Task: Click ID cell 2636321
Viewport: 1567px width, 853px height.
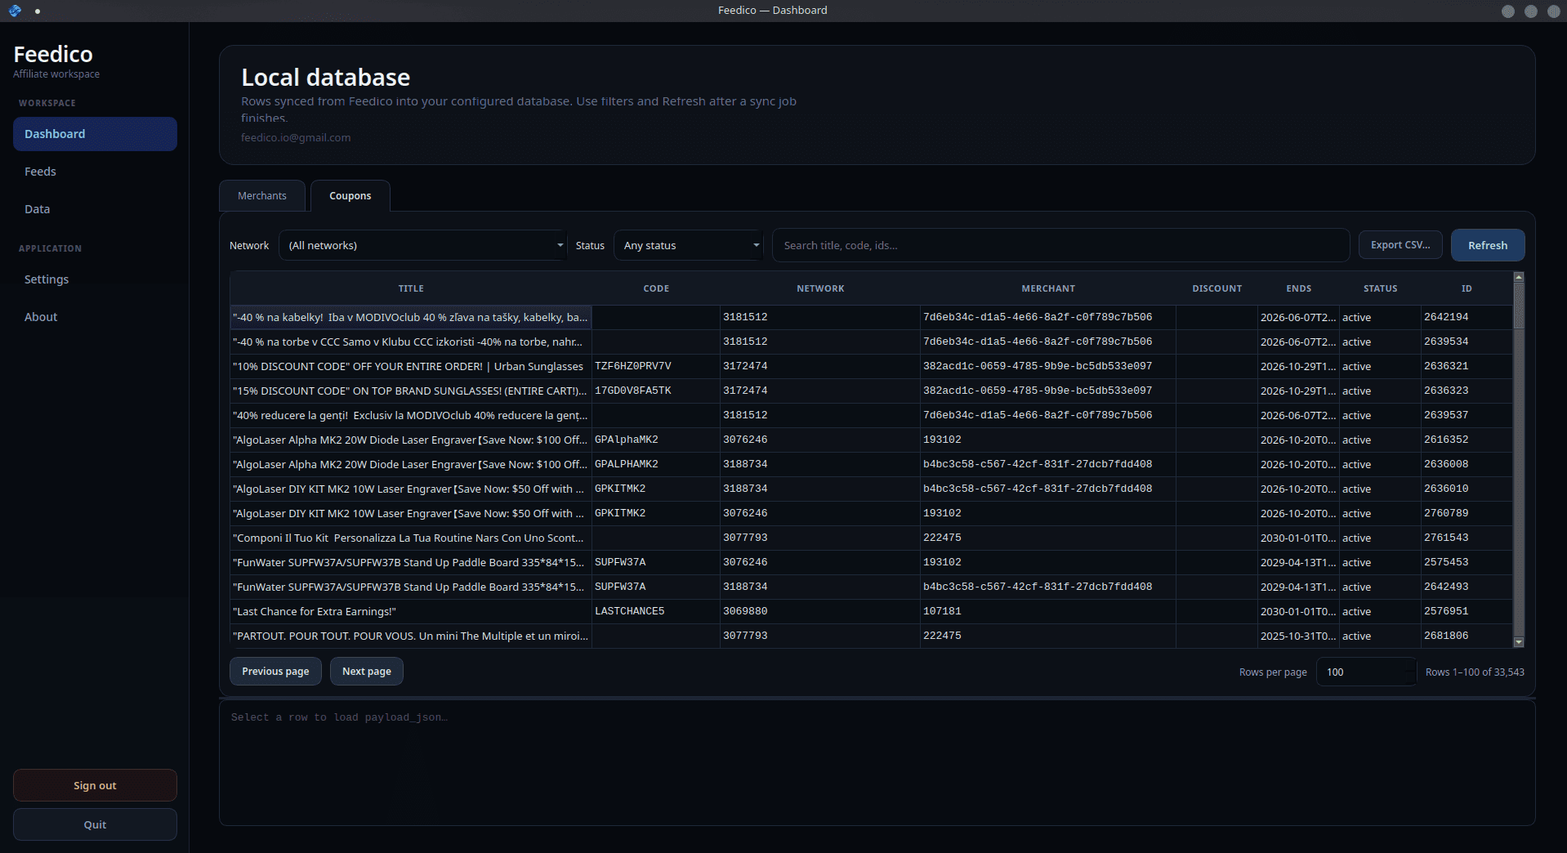Action: [1467, 366]
